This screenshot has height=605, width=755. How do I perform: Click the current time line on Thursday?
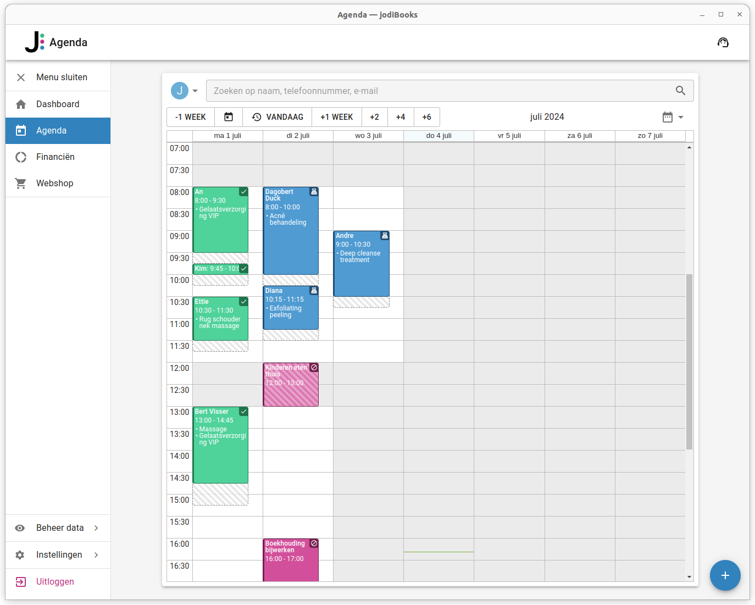point(438,552)
